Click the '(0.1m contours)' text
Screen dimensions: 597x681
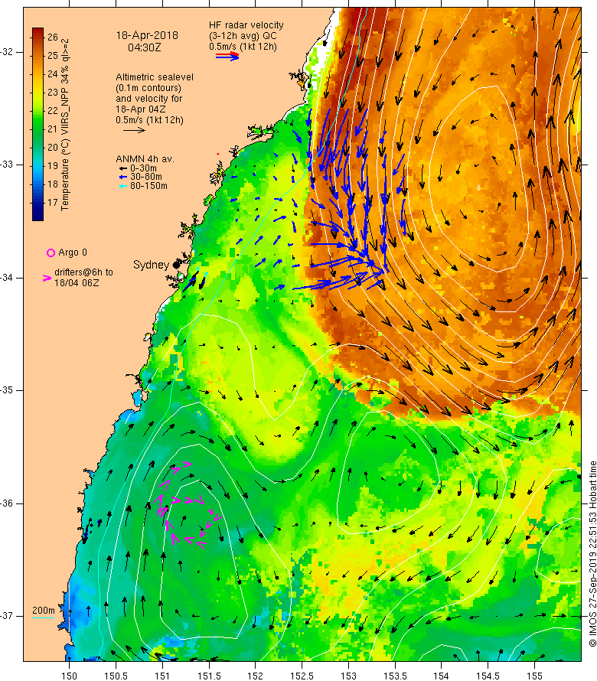tap(148, 88)
